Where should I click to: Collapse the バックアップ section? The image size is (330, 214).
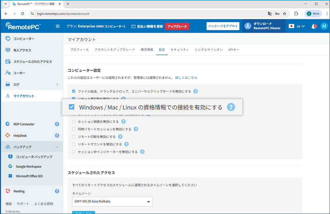57,147
